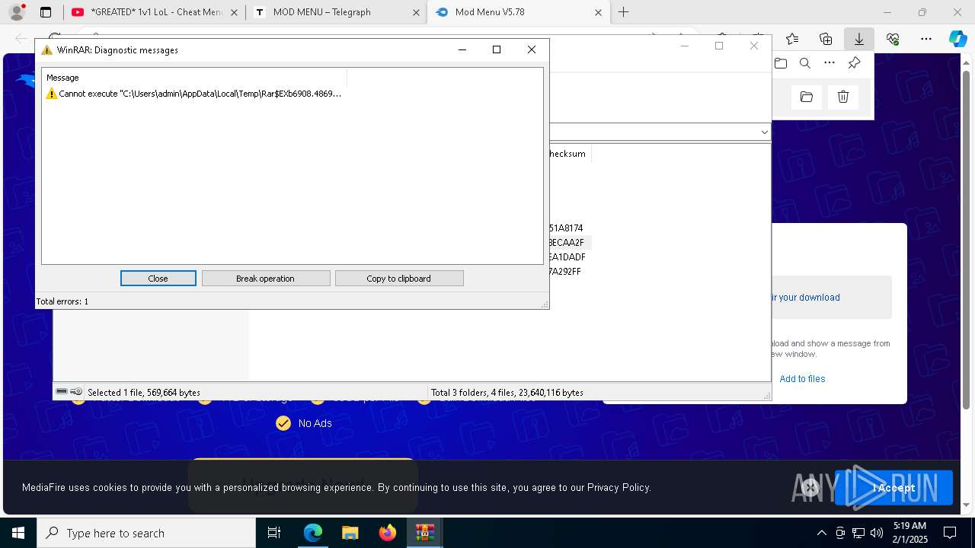Click the 'No Ads' checkmark feature item

click(304, 423)
